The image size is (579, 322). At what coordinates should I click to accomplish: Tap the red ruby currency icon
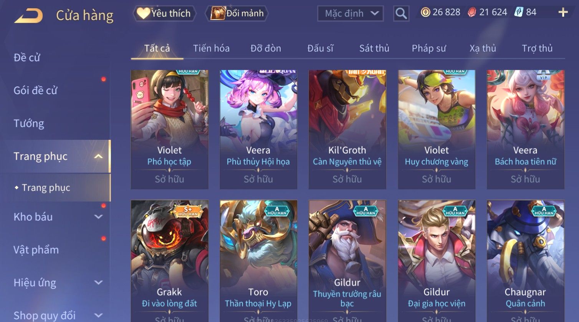coord(472,12)
